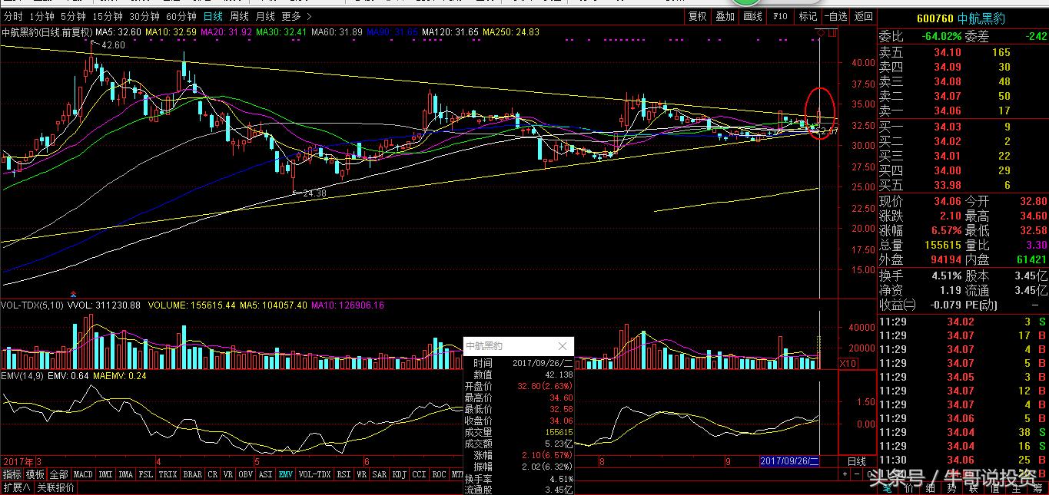Toggle 复权 price adjustment

tap(697, 16)
